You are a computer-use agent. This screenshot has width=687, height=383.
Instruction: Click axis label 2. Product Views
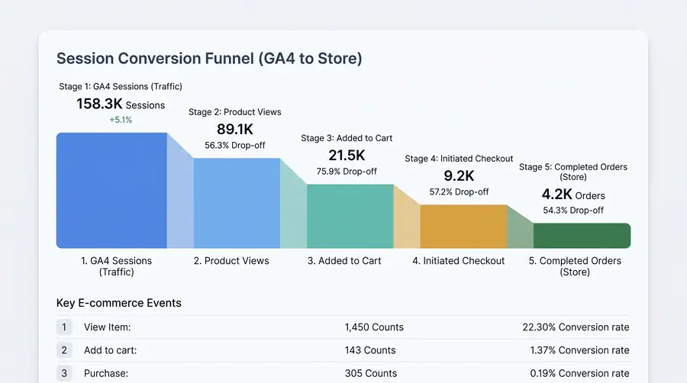point(231,261)
